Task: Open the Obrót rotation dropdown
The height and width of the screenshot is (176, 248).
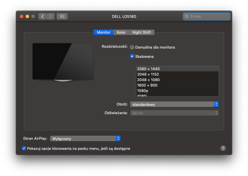Action: click(x=174, y=104)
